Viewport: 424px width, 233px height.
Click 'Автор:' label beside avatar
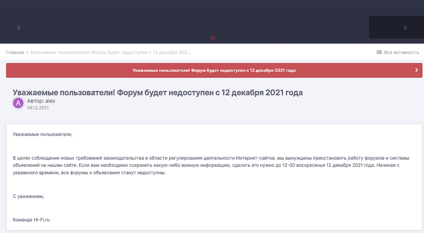(36, 101)
